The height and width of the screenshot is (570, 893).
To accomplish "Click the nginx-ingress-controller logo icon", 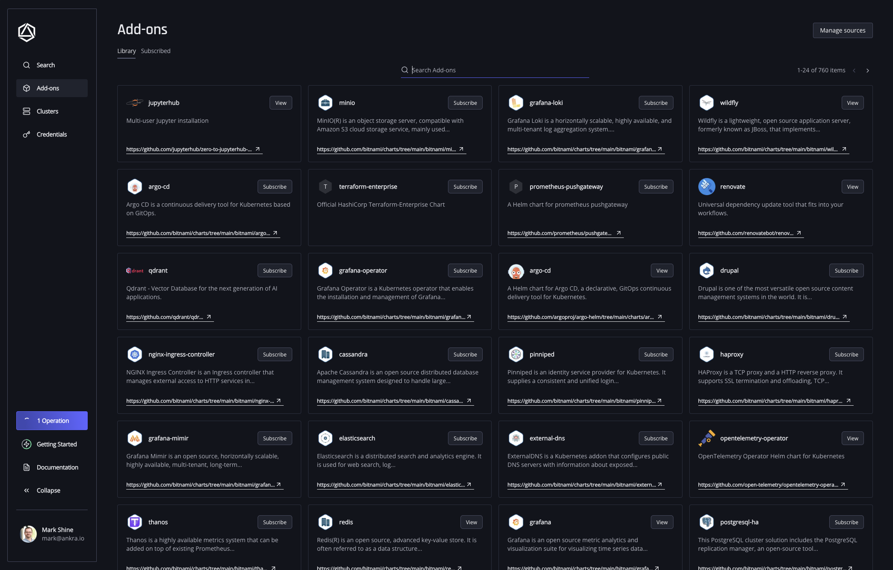I will click(x=135, y=354).
